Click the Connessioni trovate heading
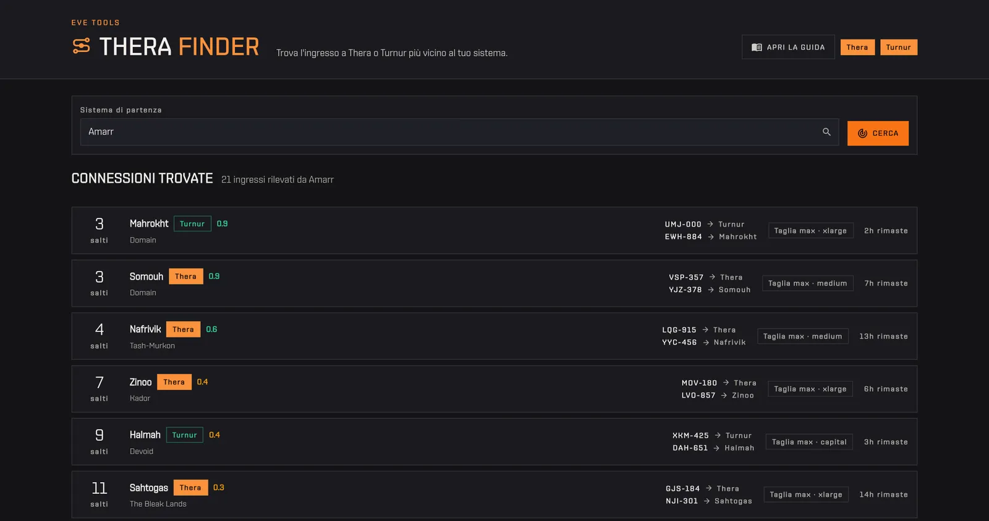 [142, 178]
